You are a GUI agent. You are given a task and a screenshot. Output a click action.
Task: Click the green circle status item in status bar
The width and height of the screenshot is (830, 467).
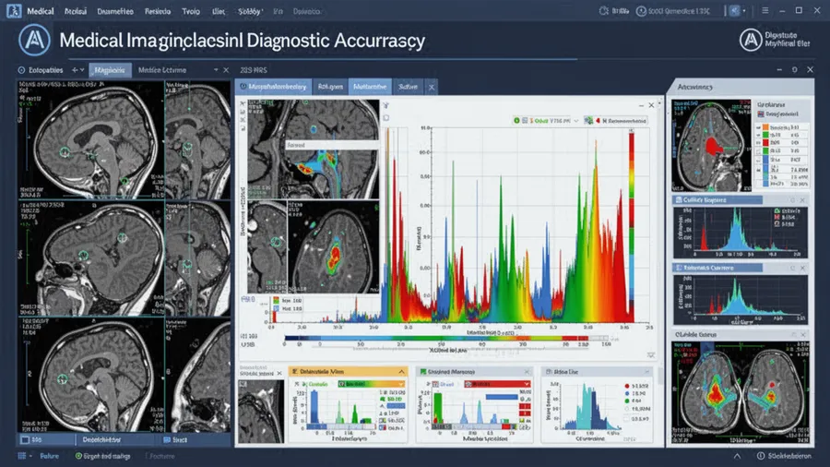[x=102, y=455]
